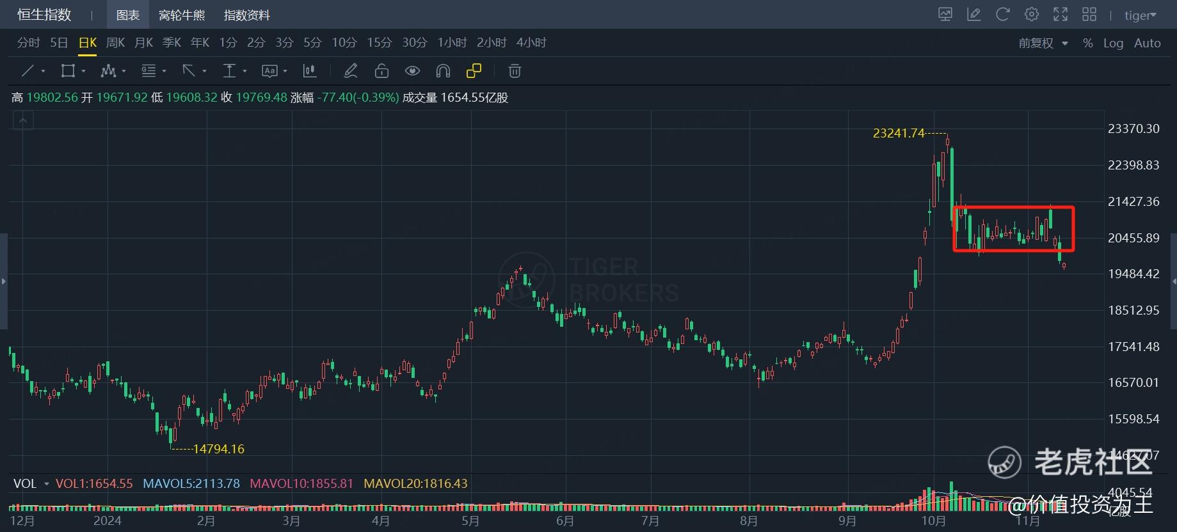Enter fullscreen chart mode
1177x532 pixels.
tap(1061, 15)
